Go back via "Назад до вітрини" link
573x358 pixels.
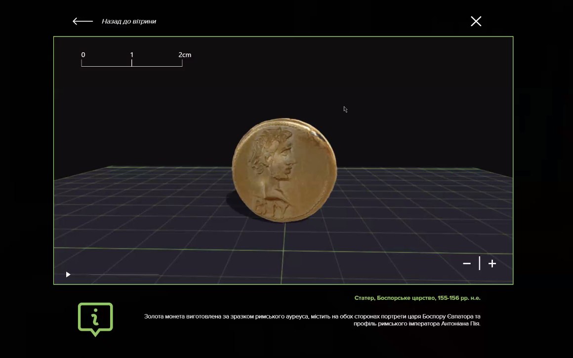[128, 21]
